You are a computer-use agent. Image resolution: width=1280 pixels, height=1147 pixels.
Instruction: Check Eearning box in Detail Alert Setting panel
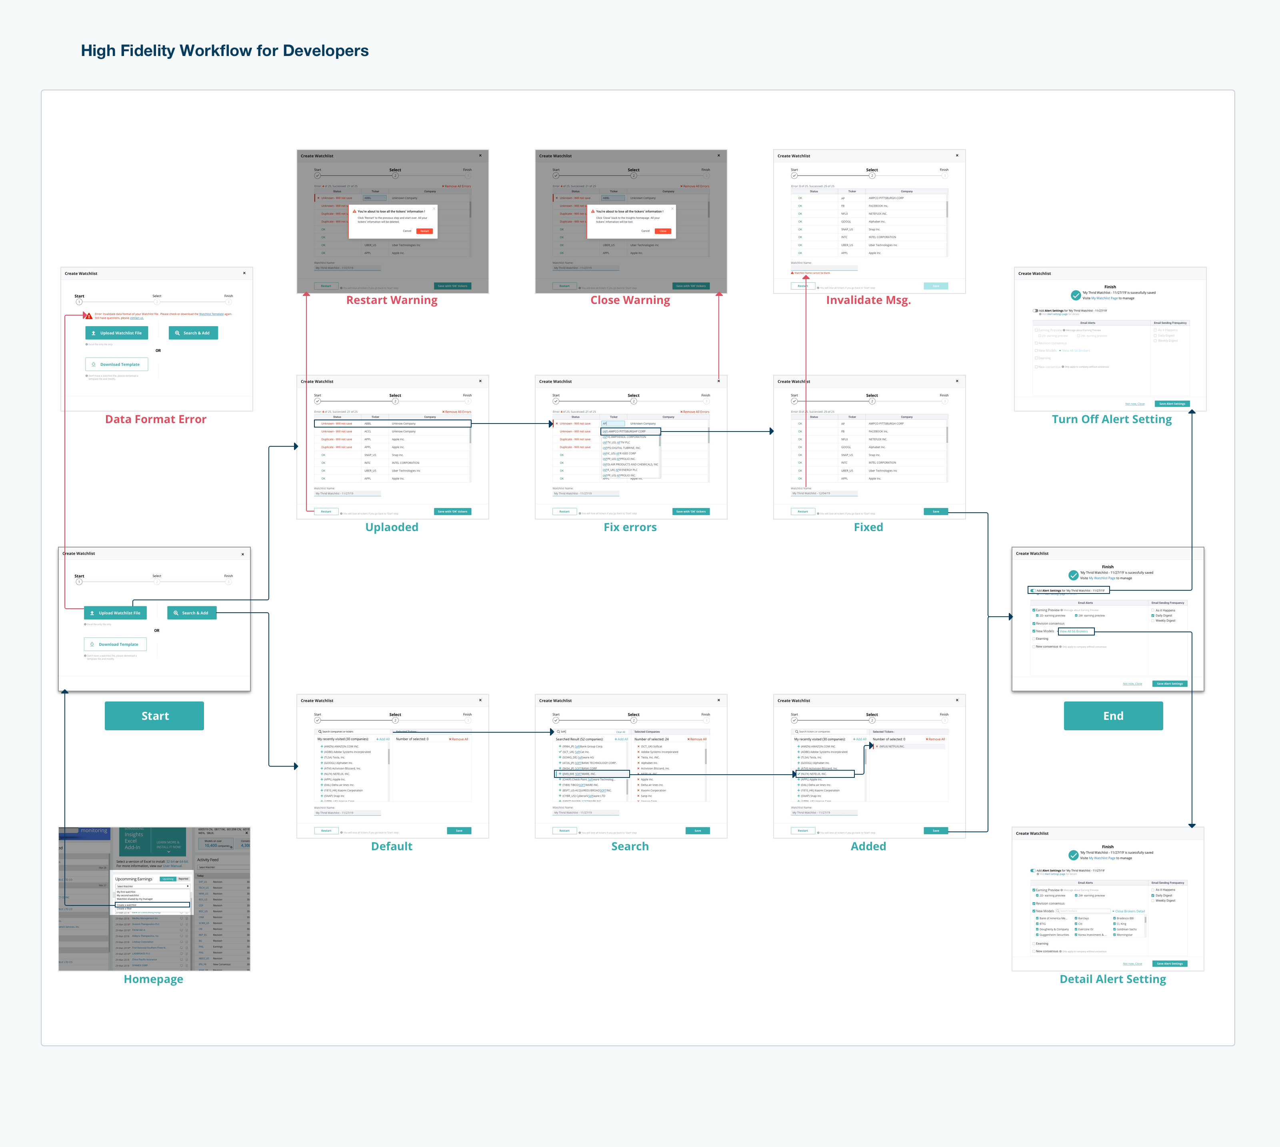tap(1034, 943)
